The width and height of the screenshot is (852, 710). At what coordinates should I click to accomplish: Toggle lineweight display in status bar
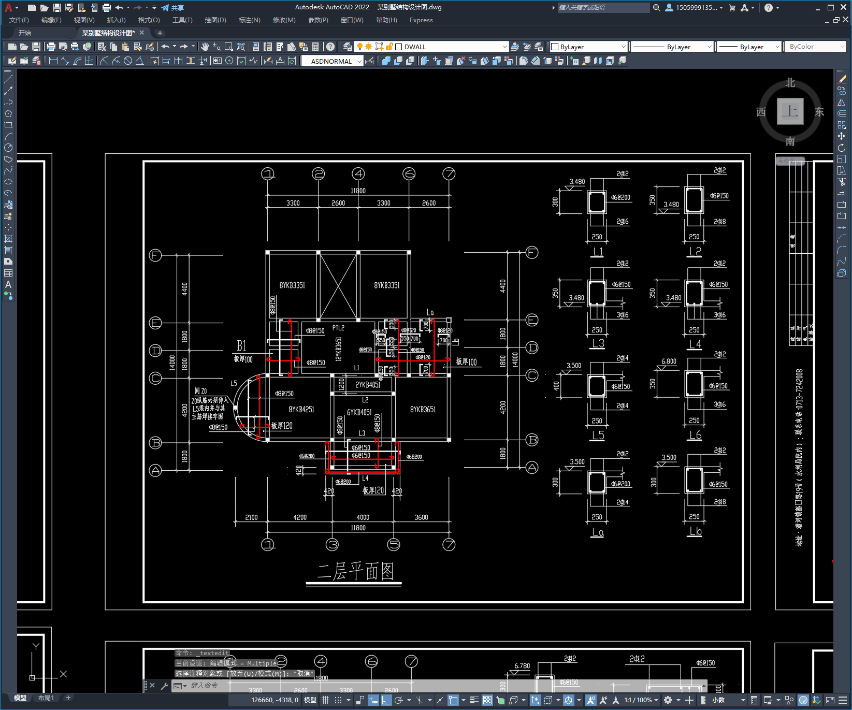click(x=474, y=700)
